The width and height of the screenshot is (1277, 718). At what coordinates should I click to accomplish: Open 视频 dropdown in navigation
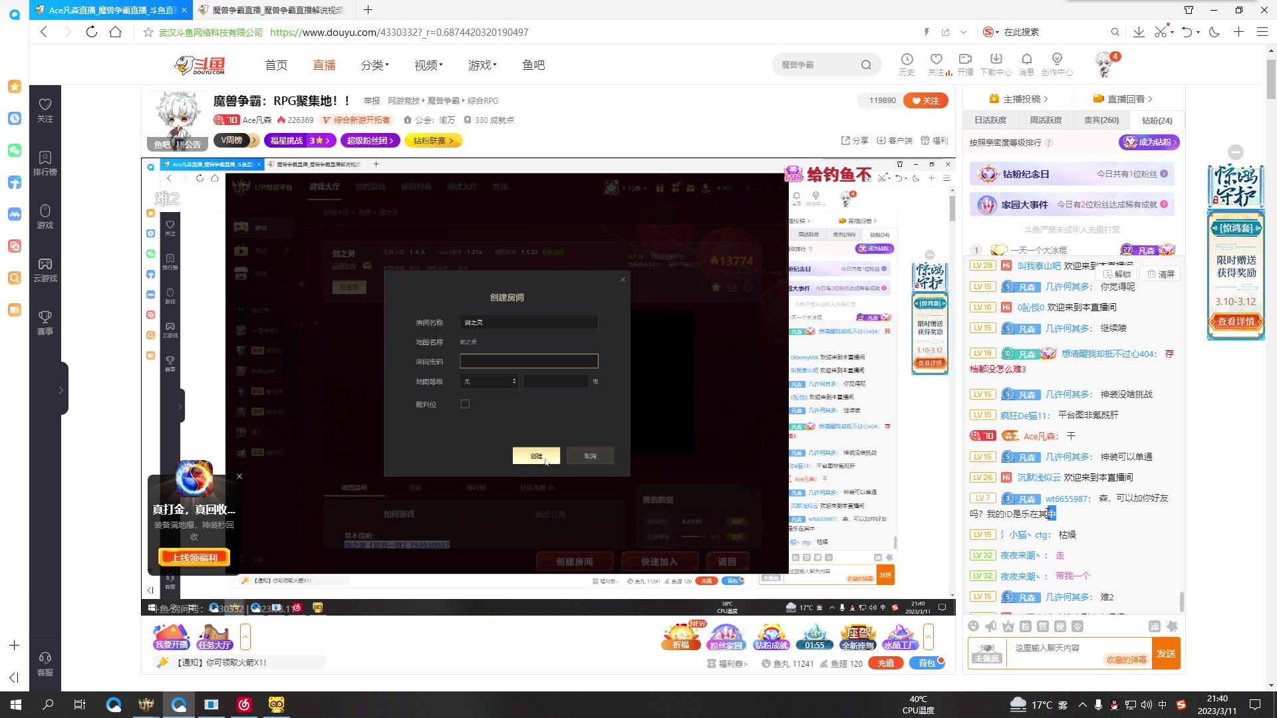[428, 64]
